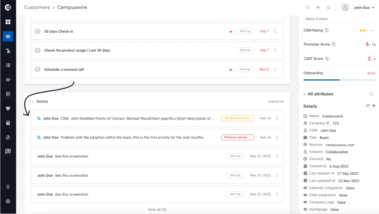
Task: Add tag to 30 days Check-in
Action: tap(245, 31)
